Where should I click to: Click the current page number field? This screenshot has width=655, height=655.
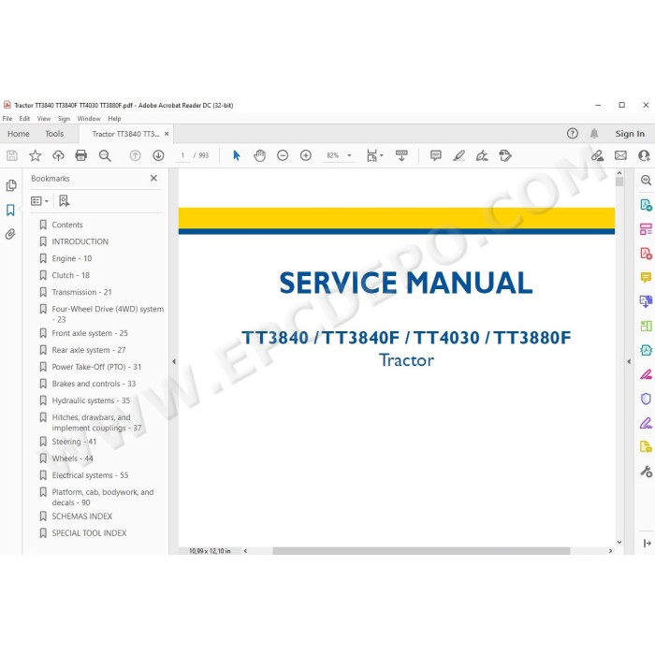tap(182, 156)
